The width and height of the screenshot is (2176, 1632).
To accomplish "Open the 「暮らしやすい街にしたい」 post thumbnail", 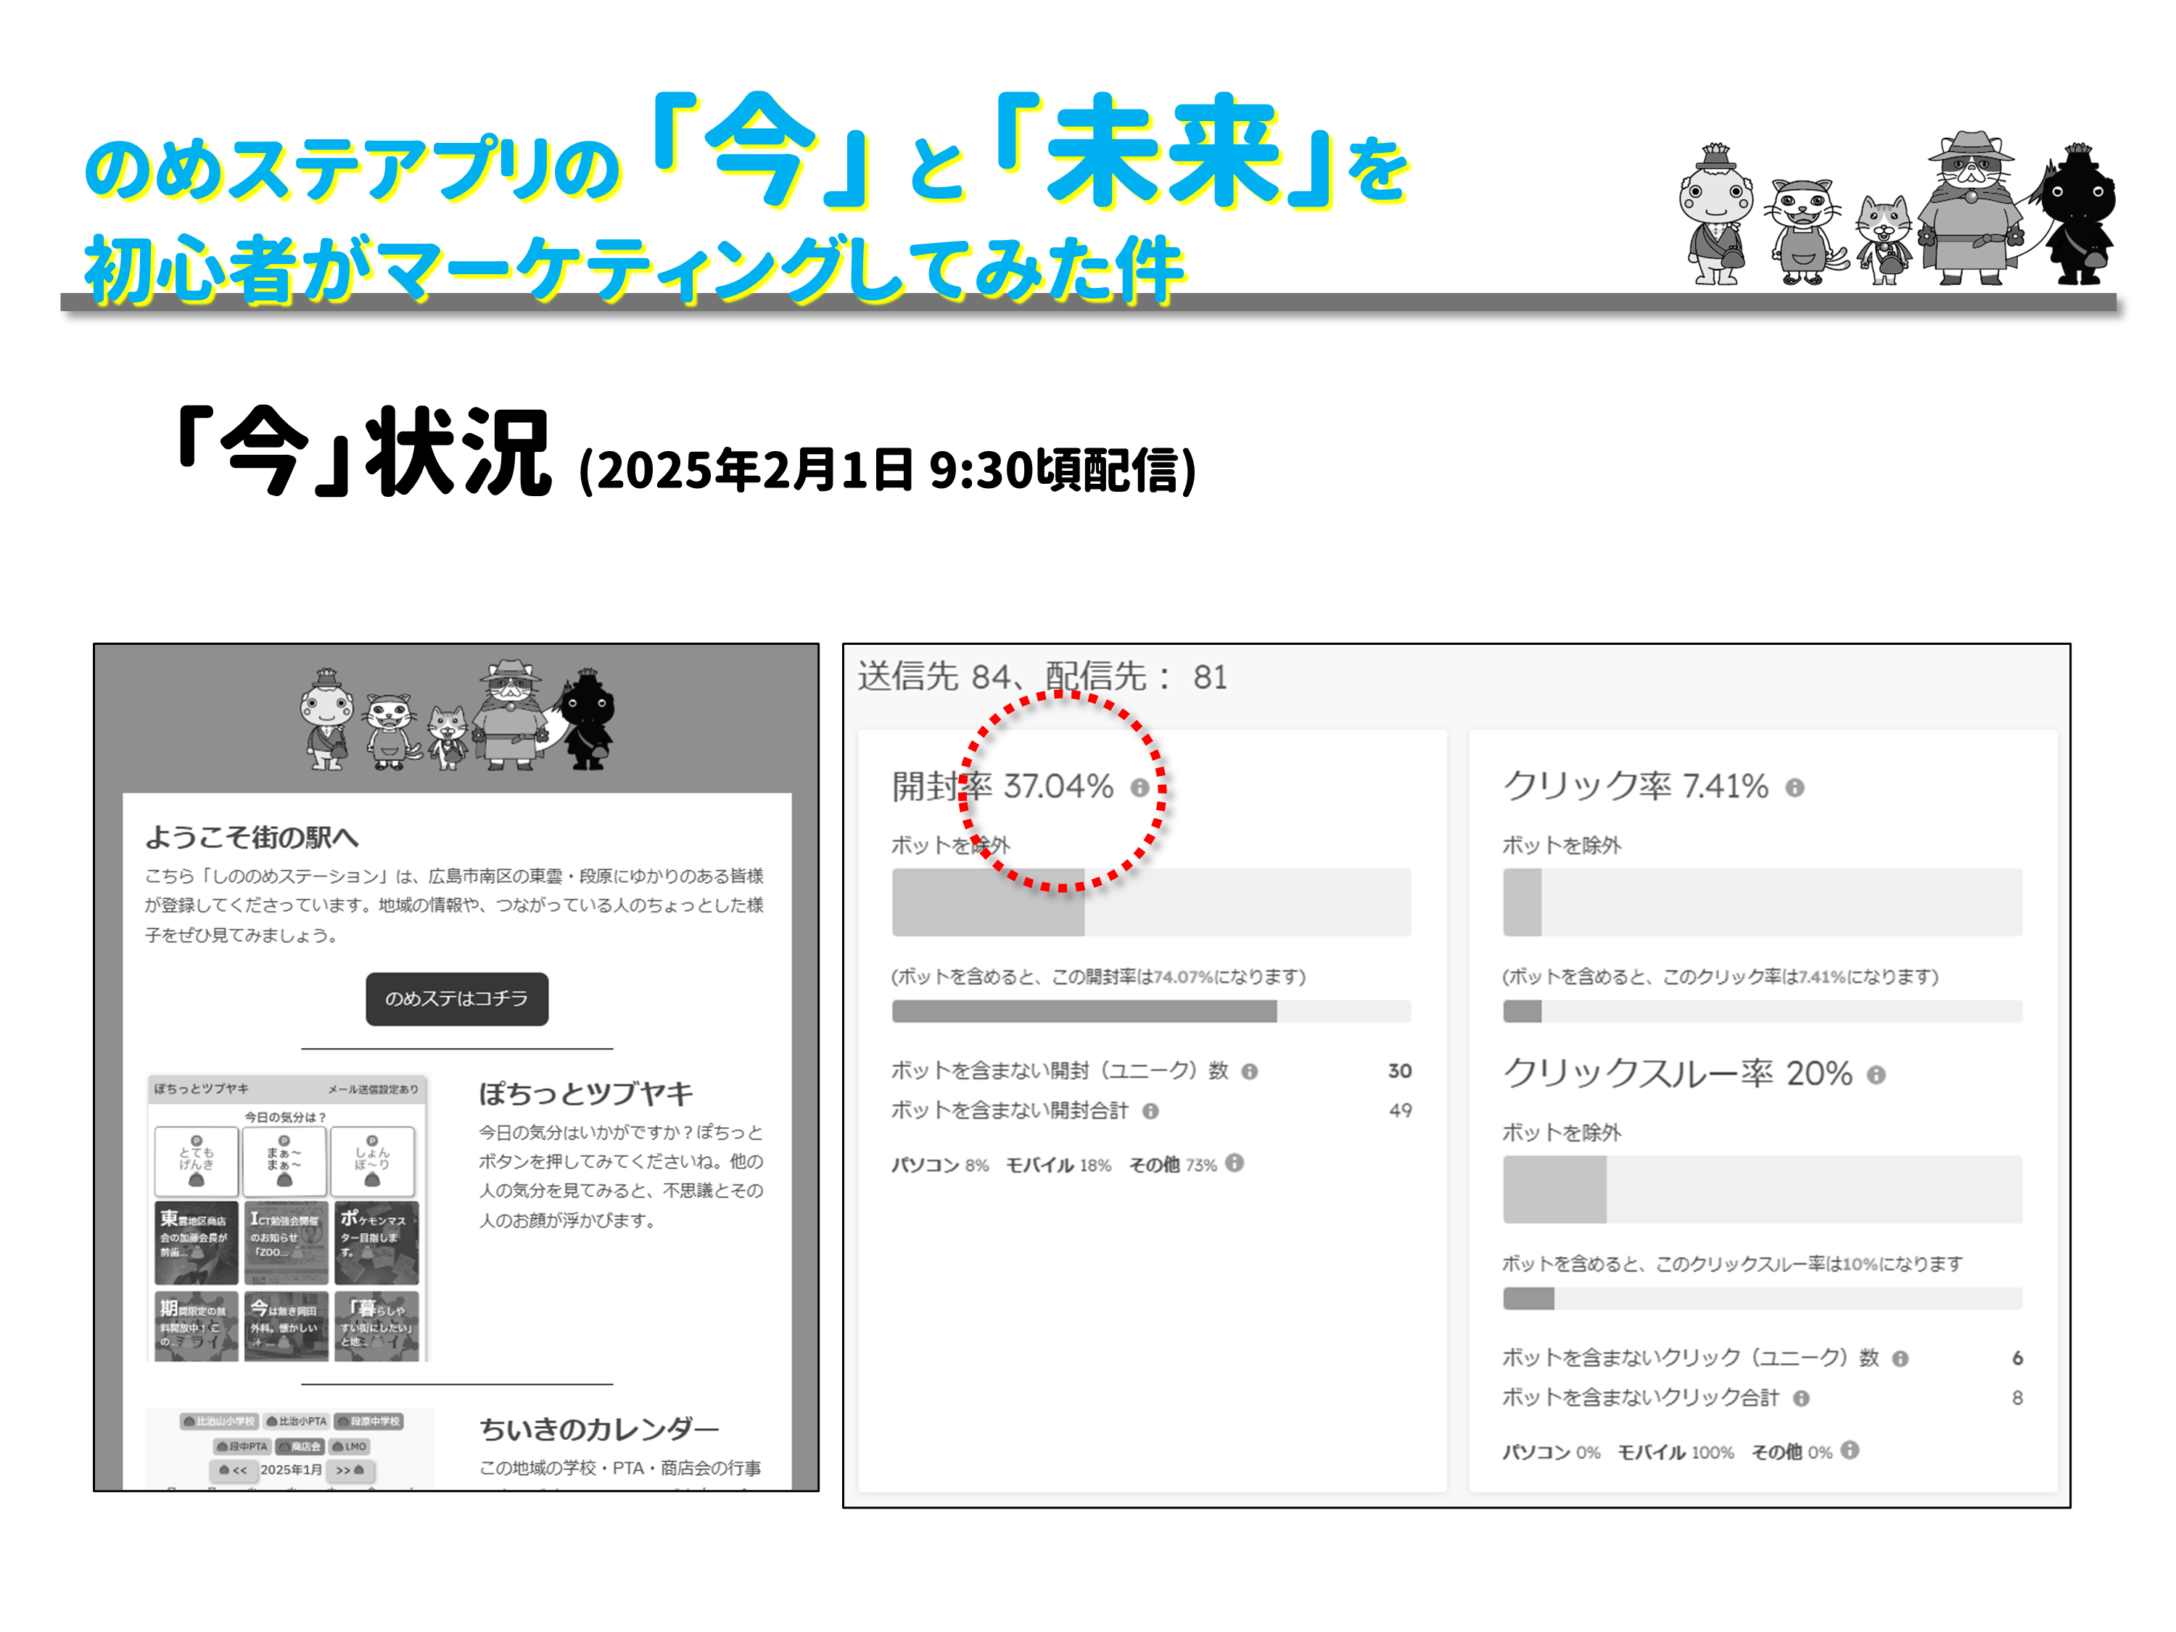I will tap(376, 1326).
